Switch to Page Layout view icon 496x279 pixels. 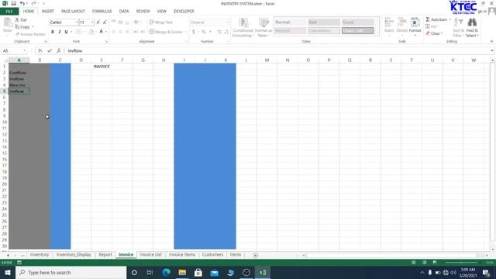(424, 263)
